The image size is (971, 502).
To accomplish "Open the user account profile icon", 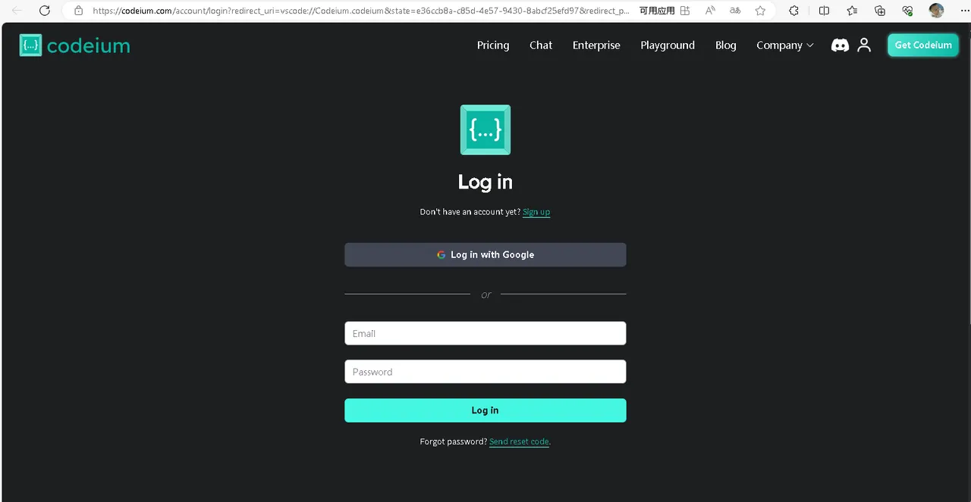I will pyautogui.click(x=864, y=45).
